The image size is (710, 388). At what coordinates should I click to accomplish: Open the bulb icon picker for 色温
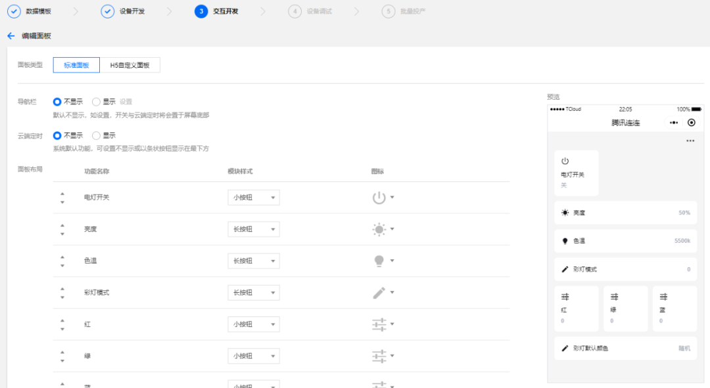pos(383,261)
